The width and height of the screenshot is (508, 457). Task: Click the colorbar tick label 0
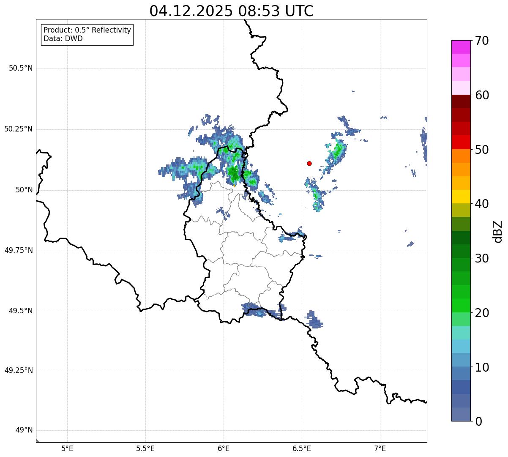(478, 421)
